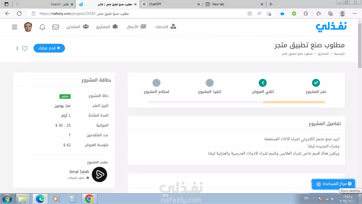Click the project owner avatar logo
This screenshot has width=362, height=204.
[99, 175]
